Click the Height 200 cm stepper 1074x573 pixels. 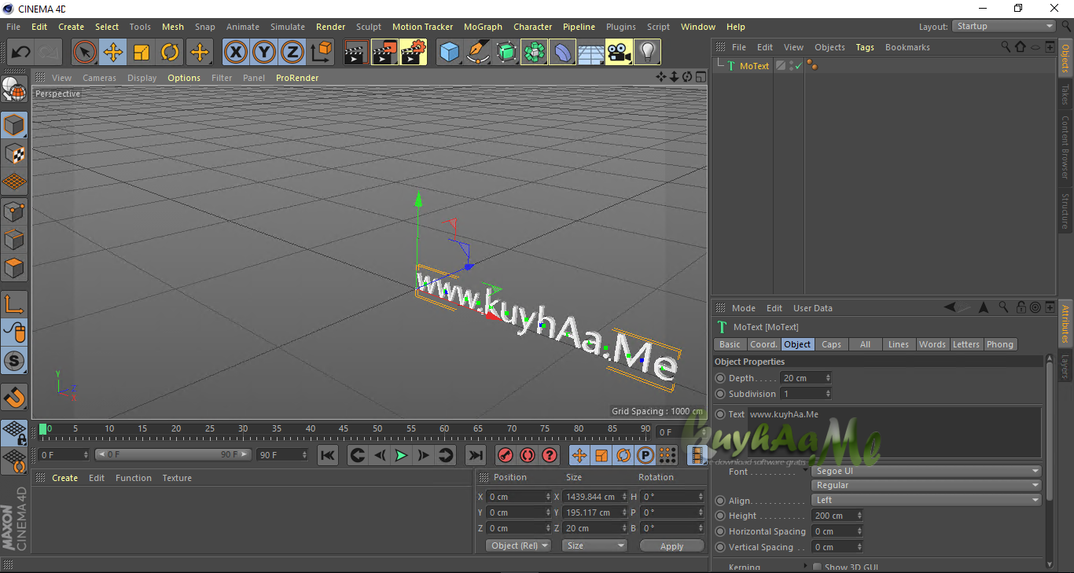[859, 516]
